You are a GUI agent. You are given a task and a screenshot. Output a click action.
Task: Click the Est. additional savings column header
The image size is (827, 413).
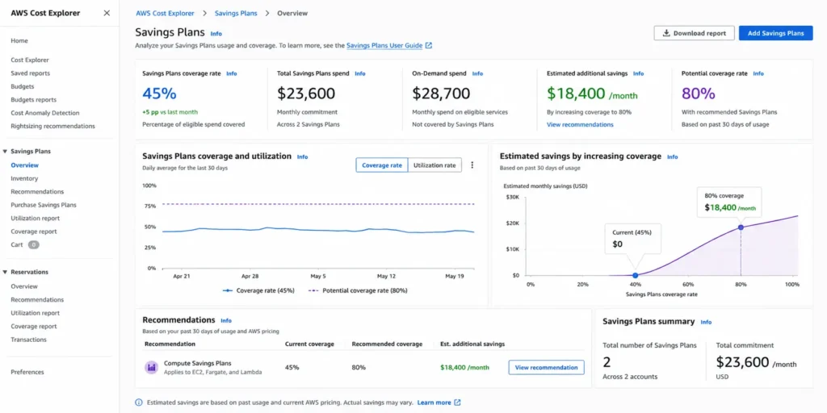coord(472,344)
